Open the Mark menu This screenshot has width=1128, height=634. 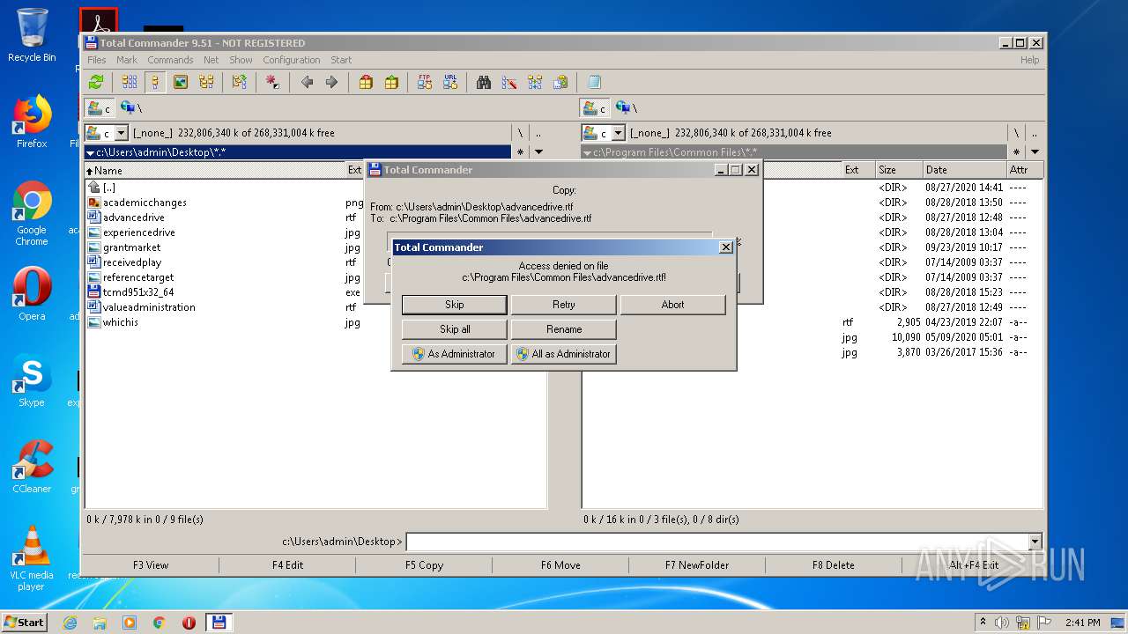(x=127, y=60)
